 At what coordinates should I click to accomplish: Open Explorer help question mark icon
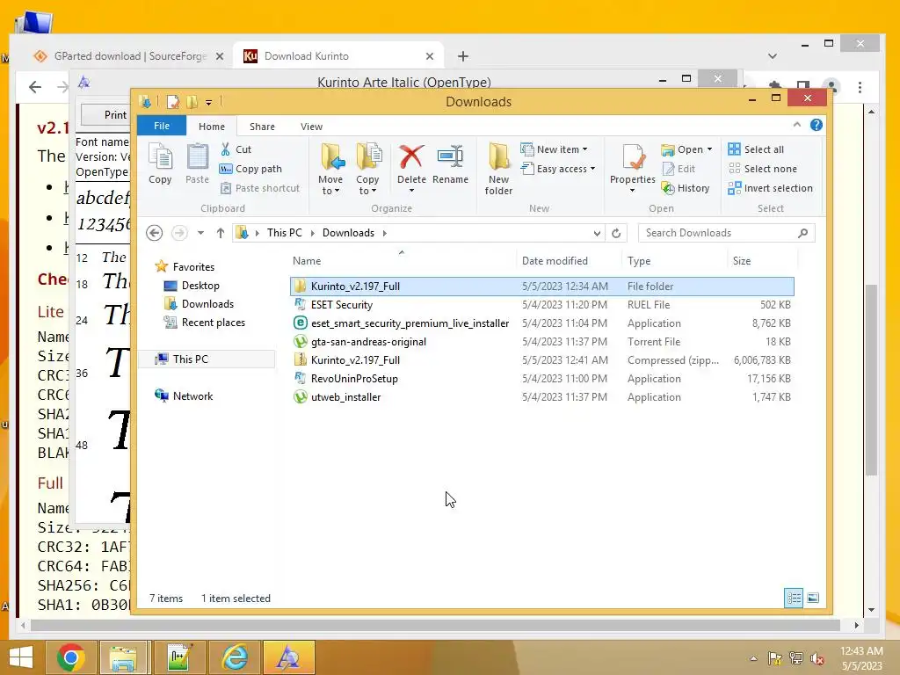817,125
